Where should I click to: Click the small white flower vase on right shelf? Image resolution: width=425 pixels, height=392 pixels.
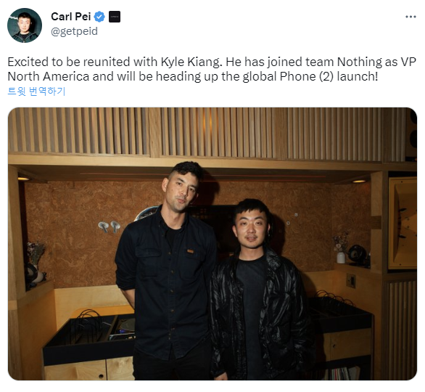pos(341,258)
